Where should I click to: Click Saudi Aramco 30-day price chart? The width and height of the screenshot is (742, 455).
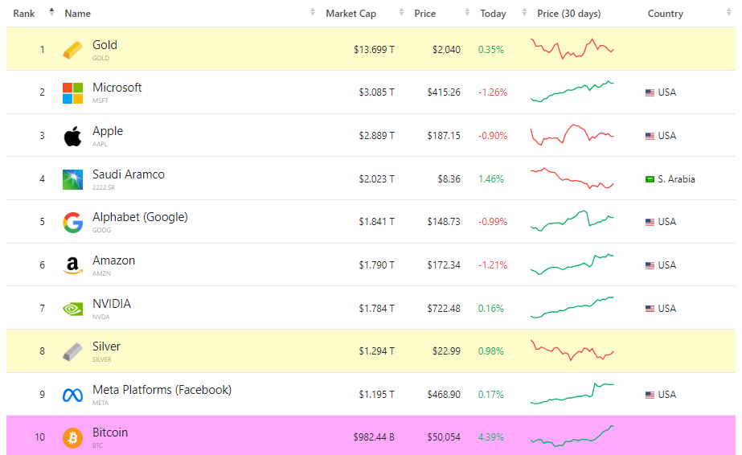click(x=572, y=178)
